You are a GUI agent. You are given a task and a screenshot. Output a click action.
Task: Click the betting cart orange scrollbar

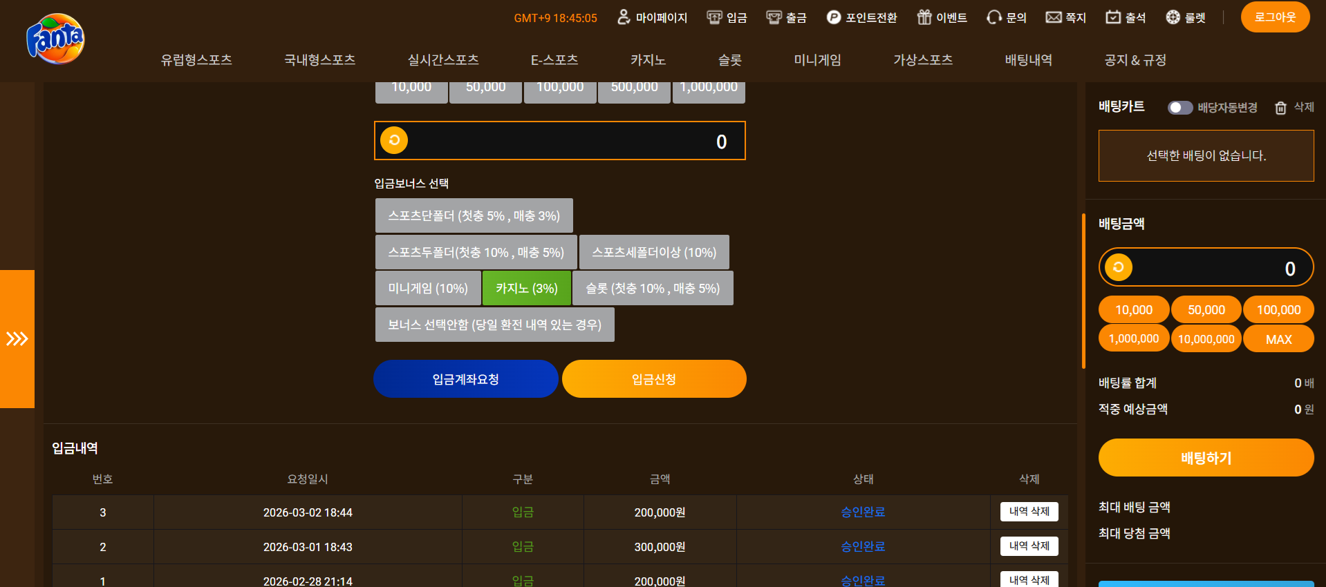click(x=1083, y=291)
